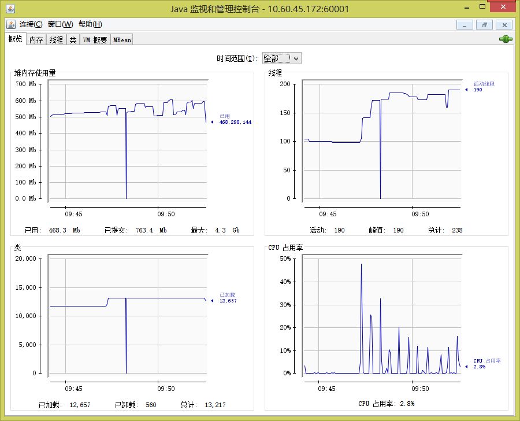Click the Java icon beside the 连接 menu
Screen dimensions: 520x421
[11, 24]
